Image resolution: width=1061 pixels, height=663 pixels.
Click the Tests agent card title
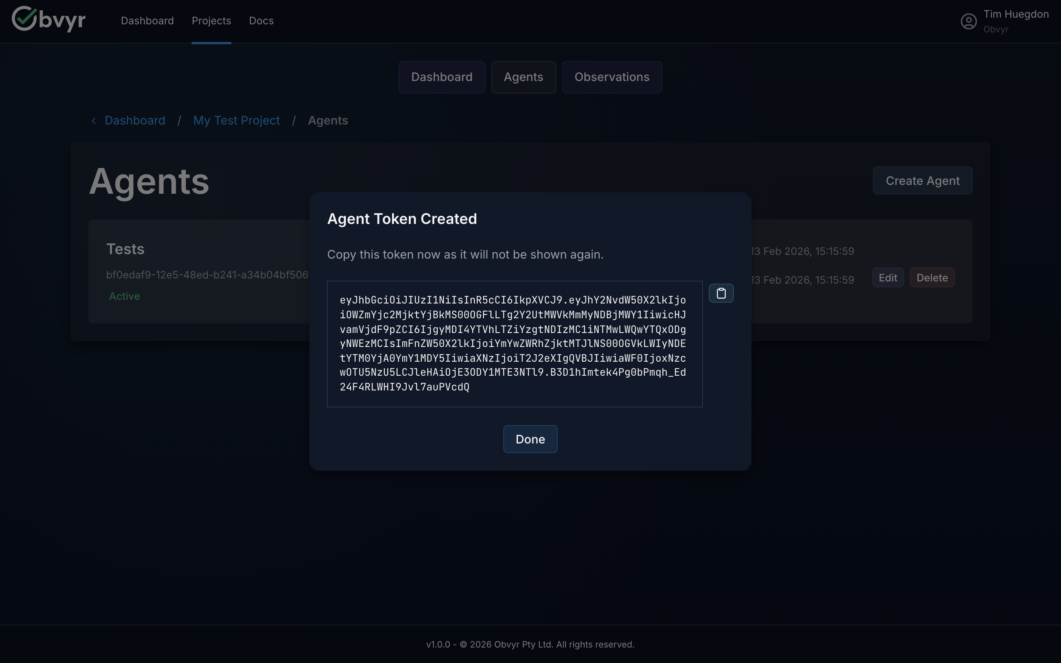point(125,249)
